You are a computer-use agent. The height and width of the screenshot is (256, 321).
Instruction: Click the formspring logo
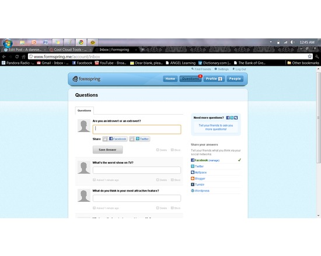86,79
